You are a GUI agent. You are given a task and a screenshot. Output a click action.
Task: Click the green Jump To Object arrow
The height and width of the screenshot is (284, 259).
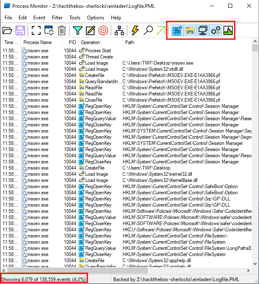(x=161, y=30)
